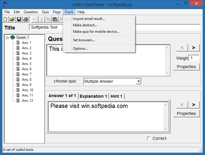The image size is (205, 155).
Task: Close the open Tools menu
Action: pos(69,12)
